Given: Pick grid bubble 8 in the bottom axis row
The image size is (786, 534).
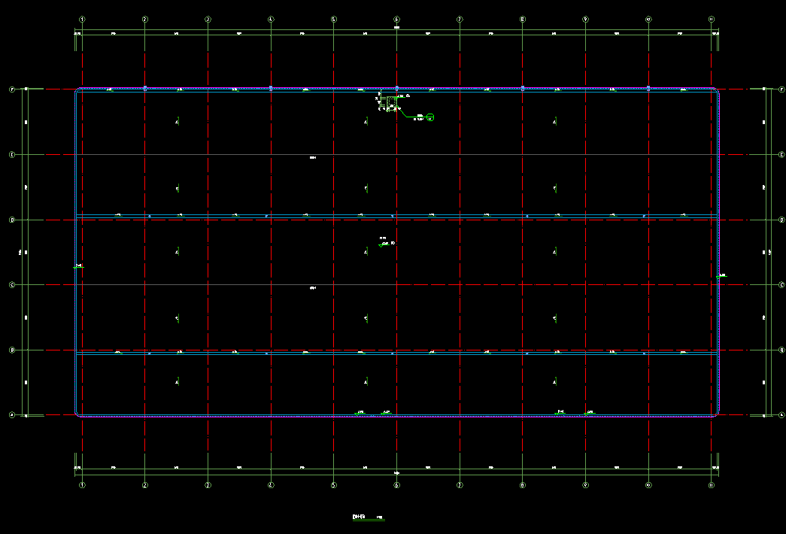Looking at the screenshot, I should click(x=522, y=485).
